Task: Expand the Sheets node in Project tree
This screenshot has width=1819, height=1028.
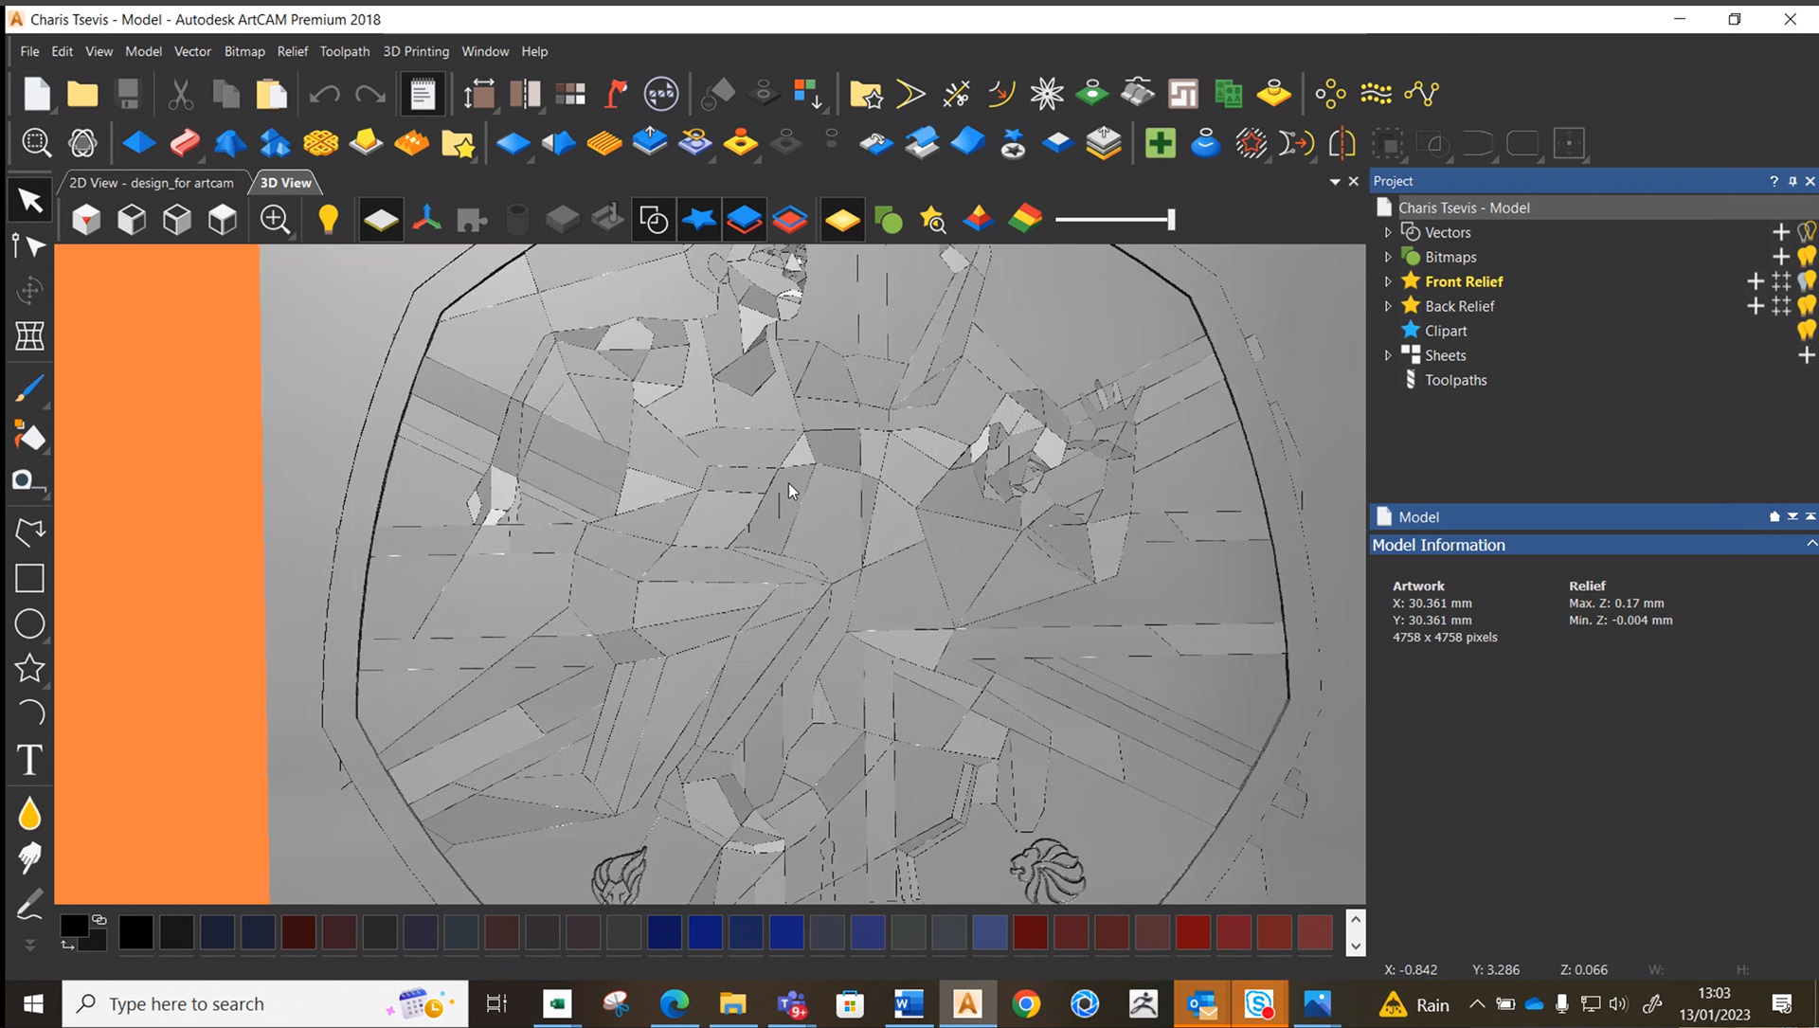Action: click(x=1389, y=354)
